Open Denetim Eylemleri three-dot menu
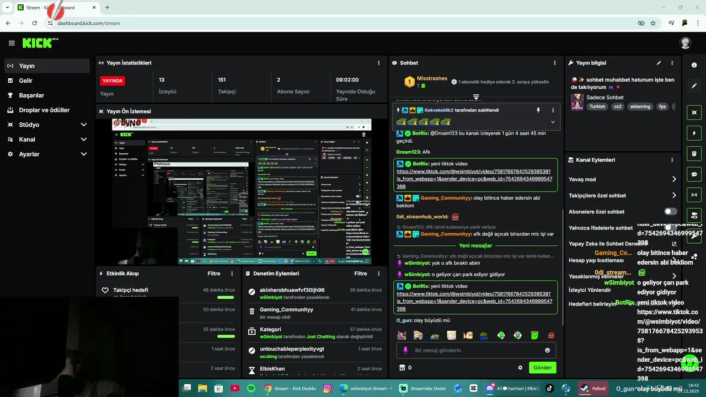The height and width of the screenshot is (397, 706). (378, 273)
